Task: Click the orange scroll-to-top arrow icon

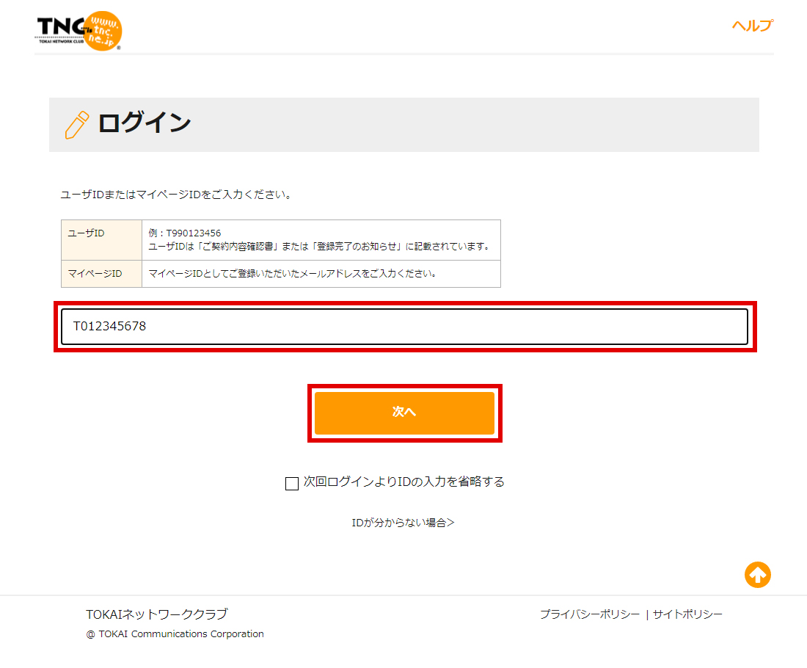Action: point(758,575)
